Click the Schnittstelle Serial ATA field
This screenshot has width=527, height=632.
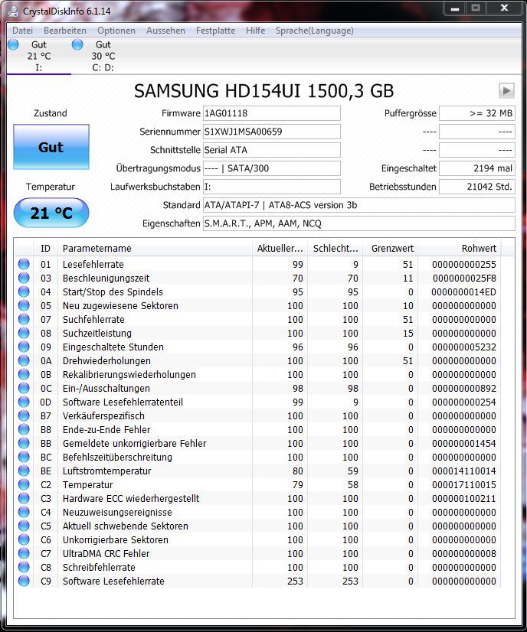pyautogui.click(x=272, y=150)
